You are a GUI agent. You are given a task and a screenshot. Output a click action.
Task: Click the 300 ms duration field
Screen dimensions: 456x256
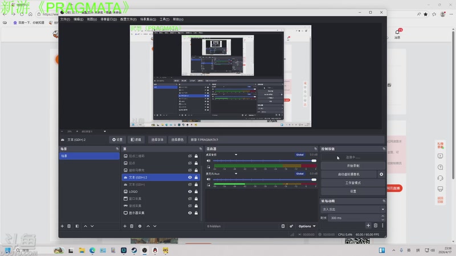[353, 218]
